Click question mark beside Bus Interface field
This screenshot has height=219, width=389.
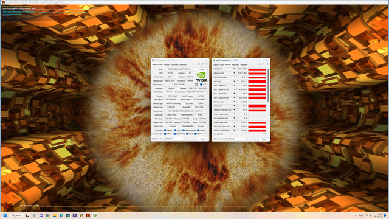tap(207, 92)
